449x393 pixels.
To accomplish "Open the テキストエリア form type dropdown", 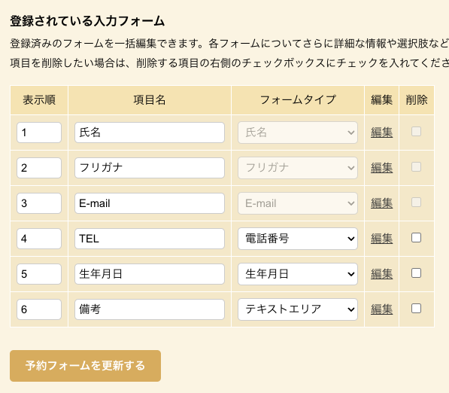I will point(298,309).
